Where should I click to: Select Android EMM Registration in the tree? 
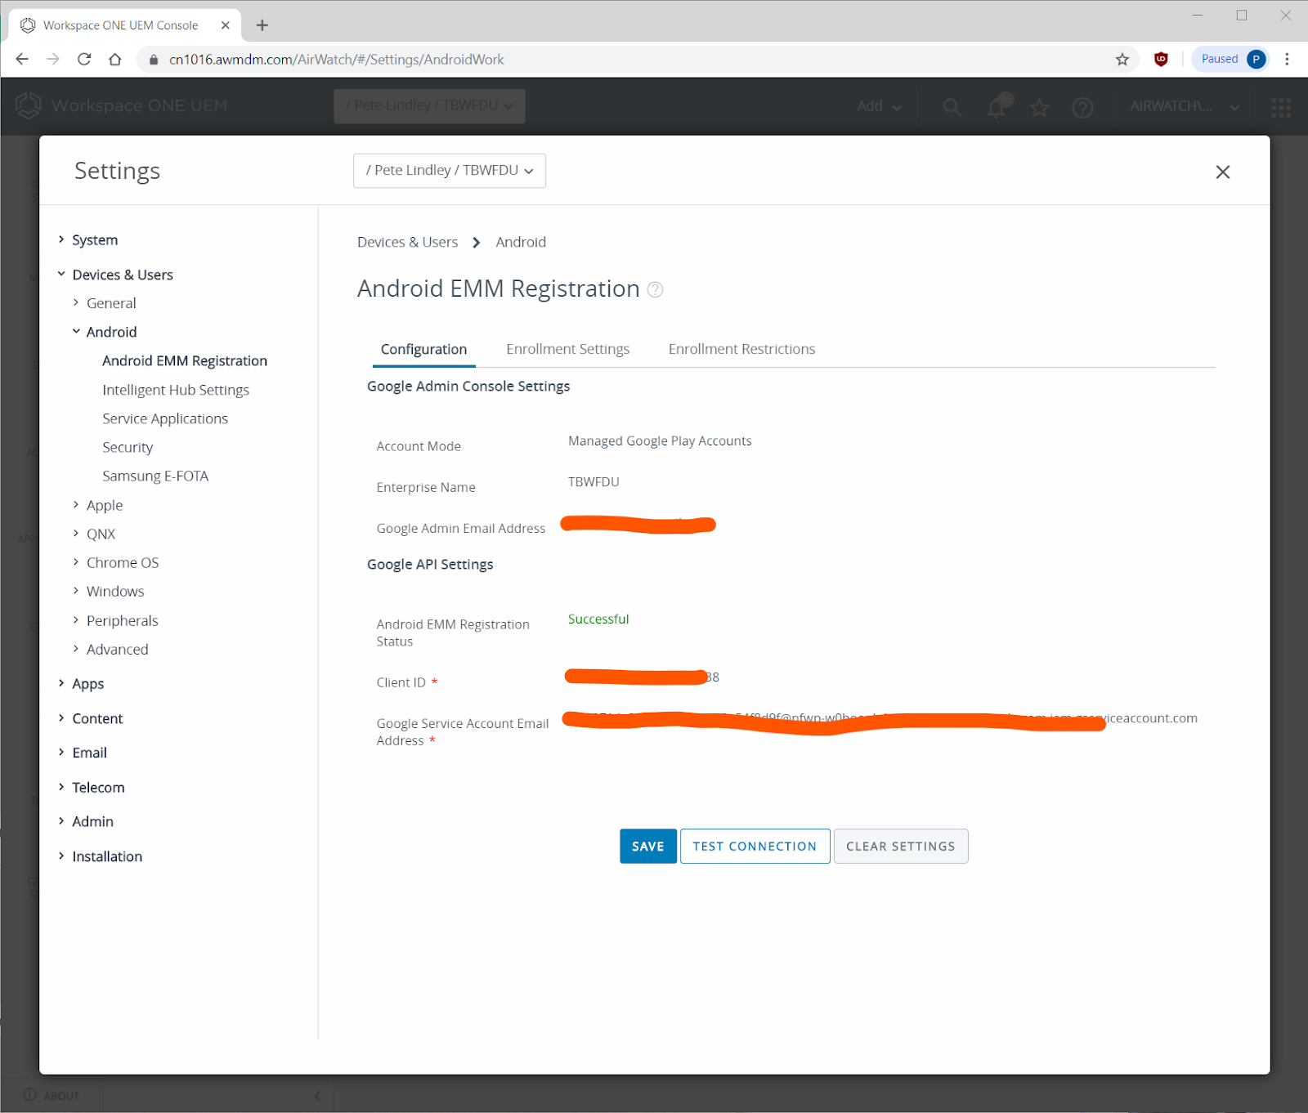pos(185,361)
